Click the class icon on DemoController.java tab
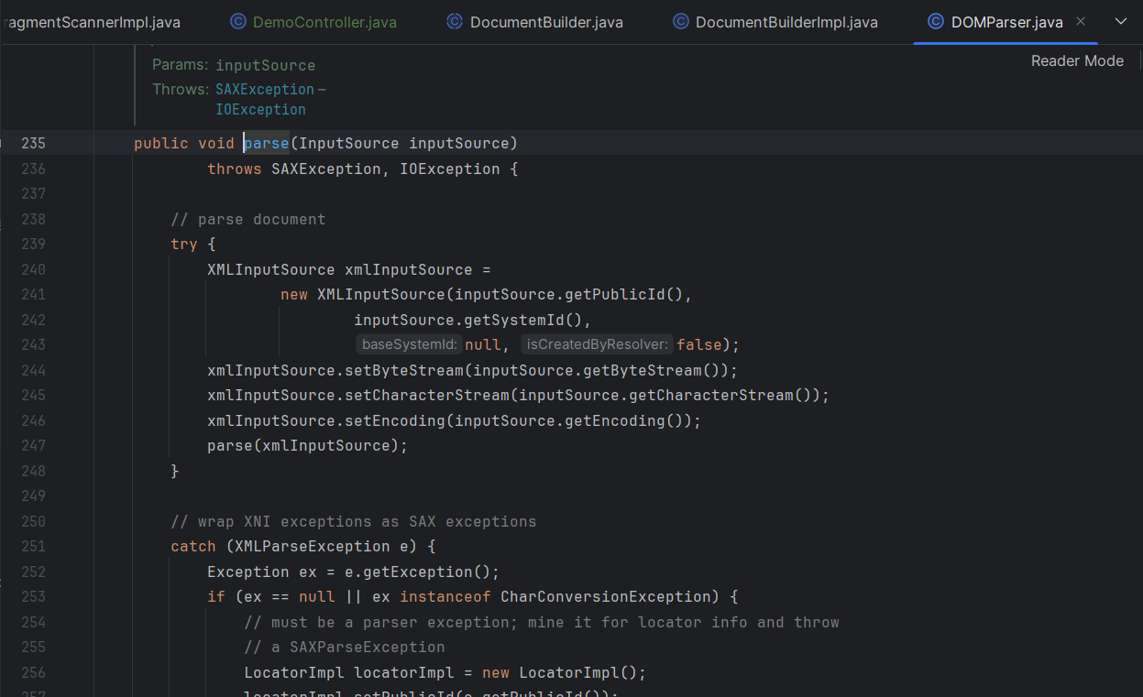 click(x=237, y=22)
